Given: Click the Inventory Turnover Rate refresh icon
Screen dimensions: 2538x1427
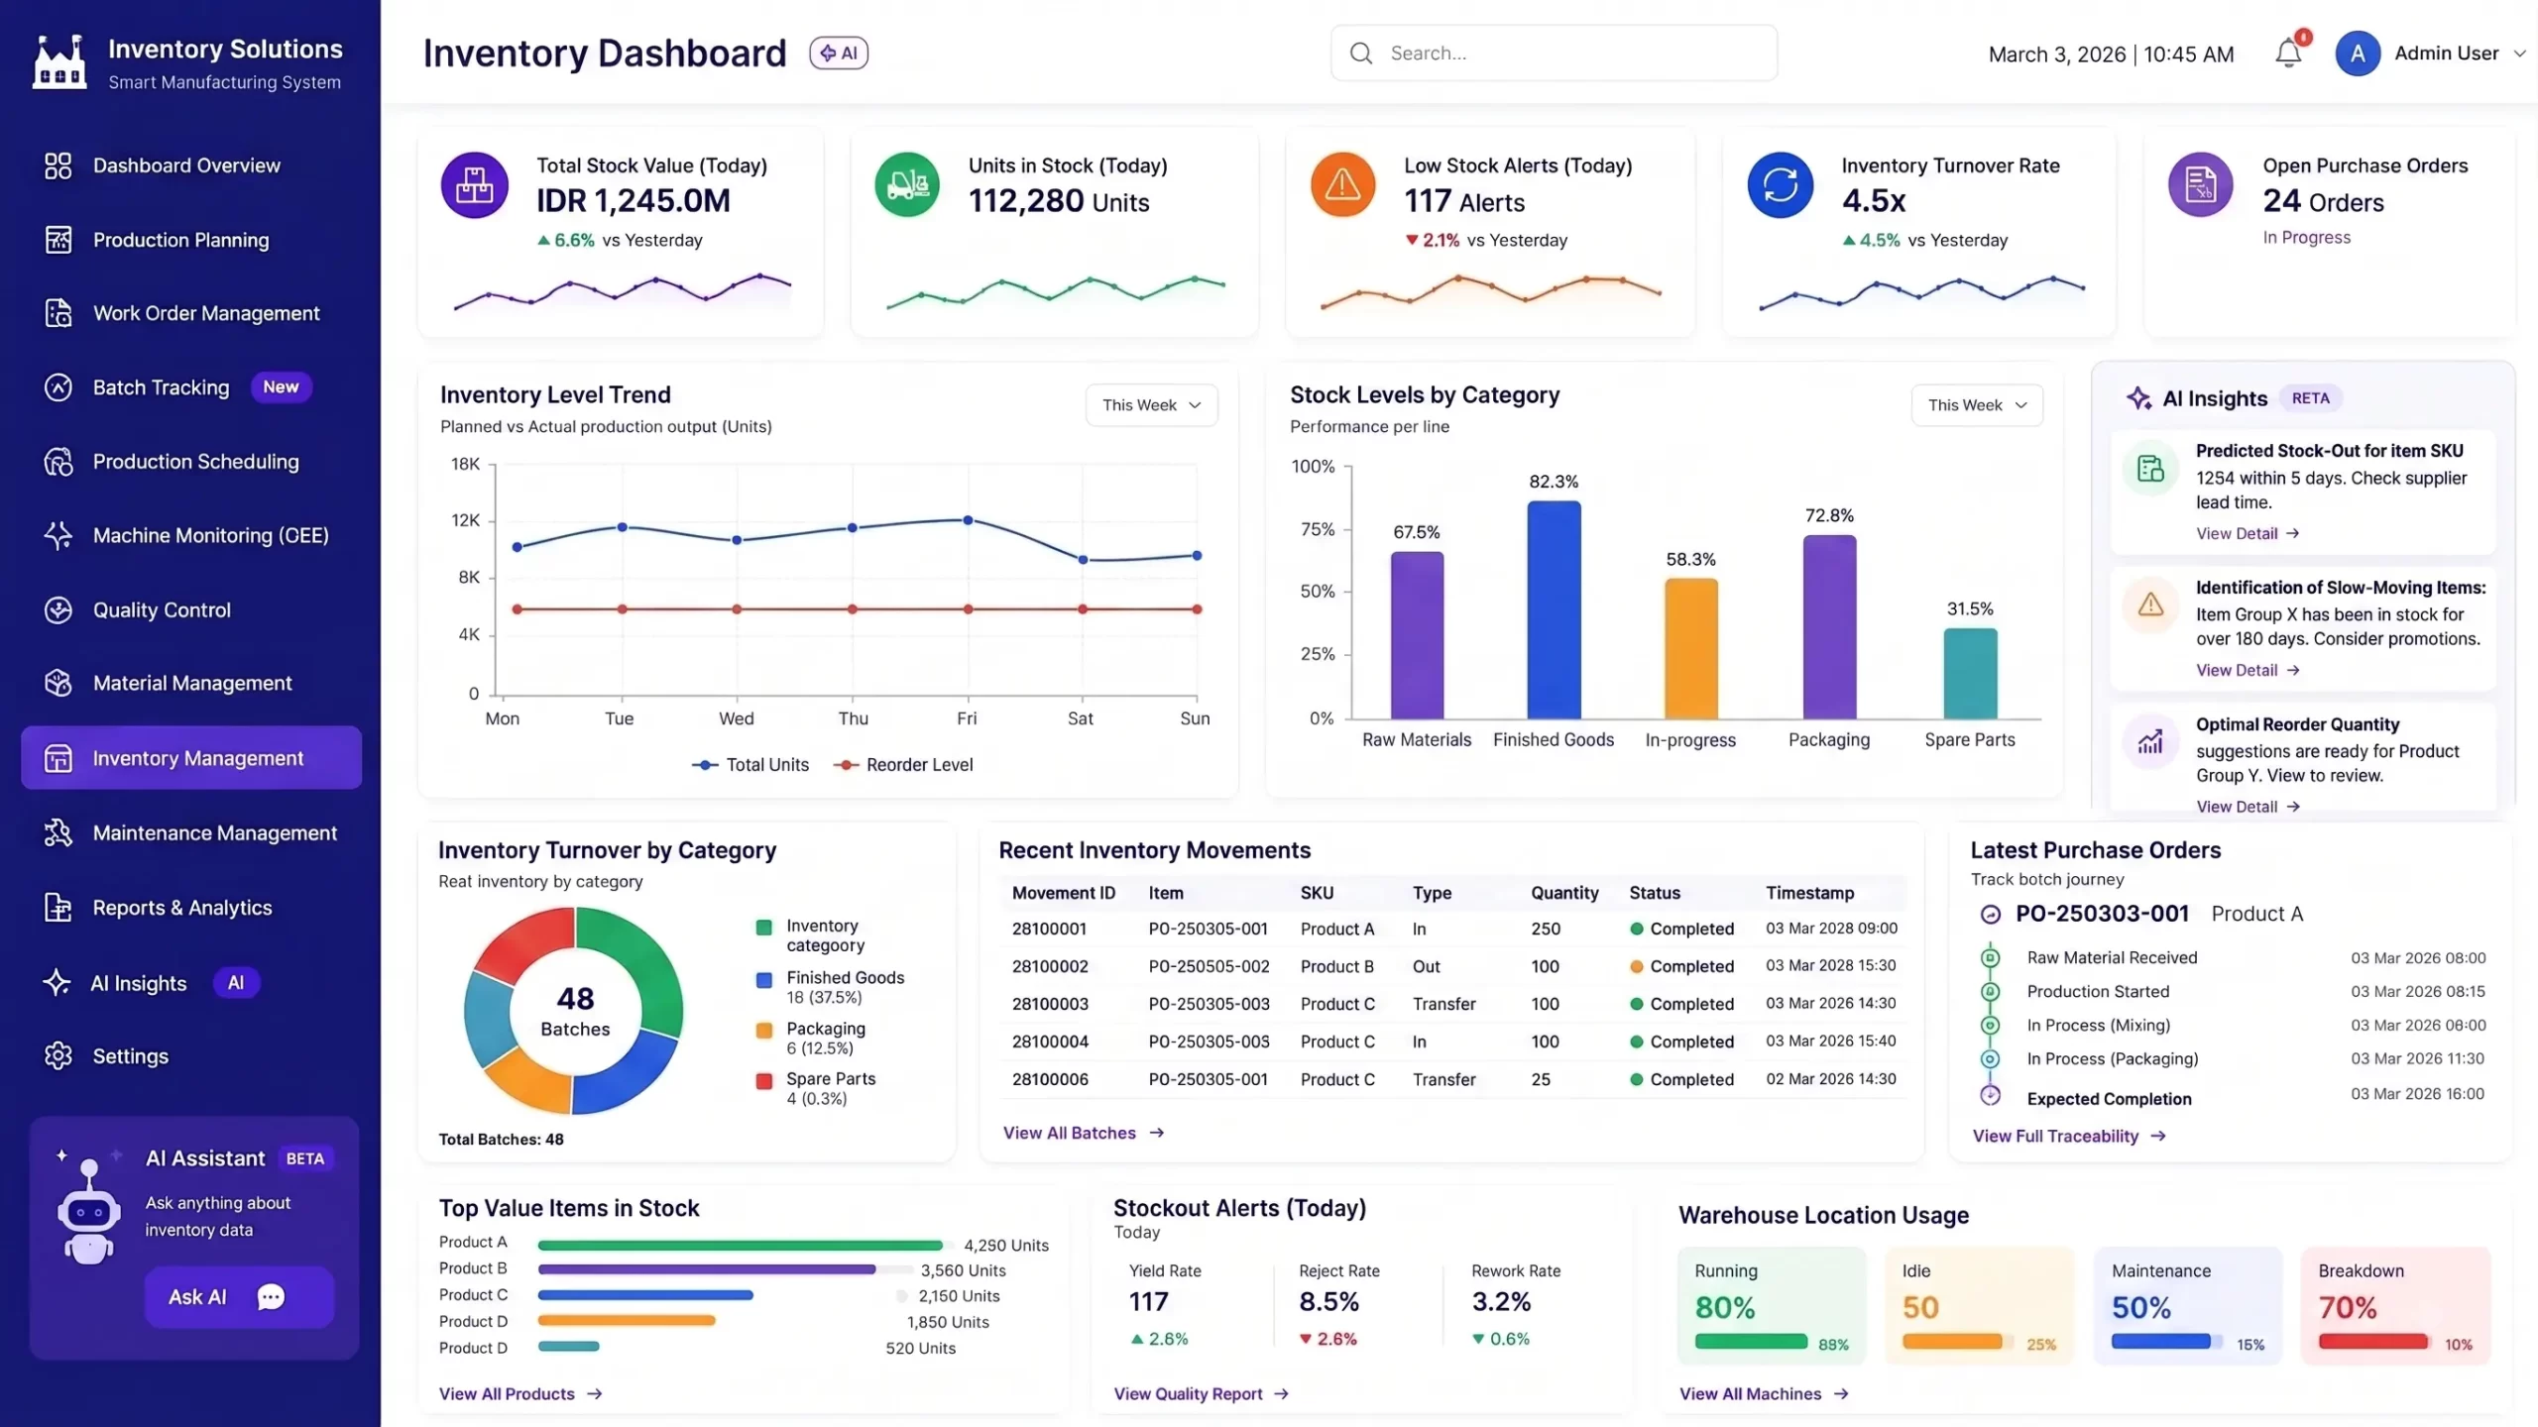Looking at the screenshot, I should pyautogui.click(x=1781, y=184).
